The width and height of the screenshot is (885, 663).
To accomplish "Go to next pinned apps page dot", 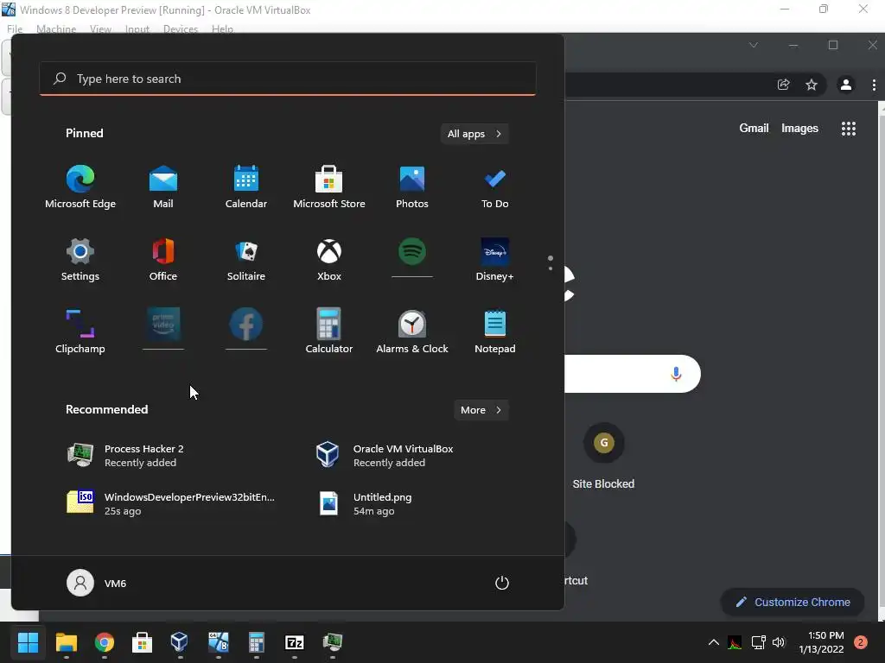I will tap(551, 268).
